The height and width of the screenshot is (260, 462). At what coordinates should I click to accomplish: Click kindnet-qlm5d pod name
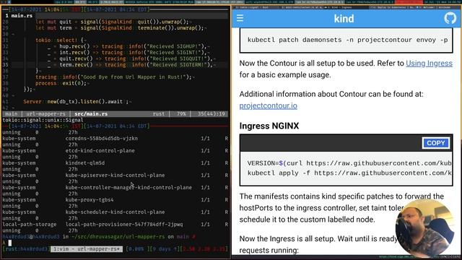[x=85, y=162]
